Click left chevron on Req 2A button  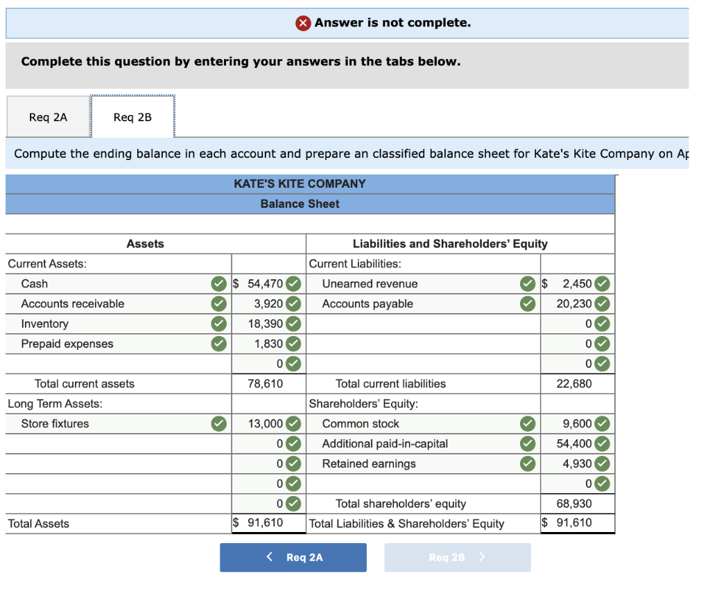coord(270,557)
